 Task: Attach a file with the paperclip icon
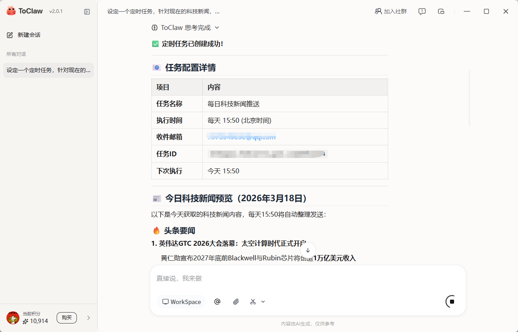tap(236, 302)
